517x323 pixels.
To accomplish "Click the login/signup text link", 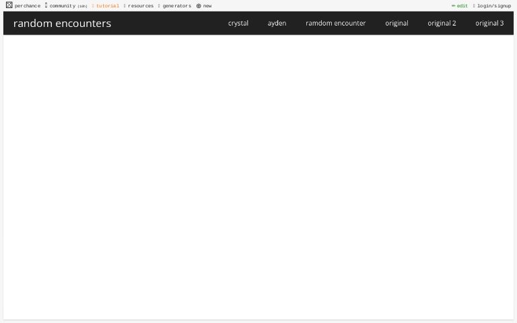I will [x=494, y=6].
